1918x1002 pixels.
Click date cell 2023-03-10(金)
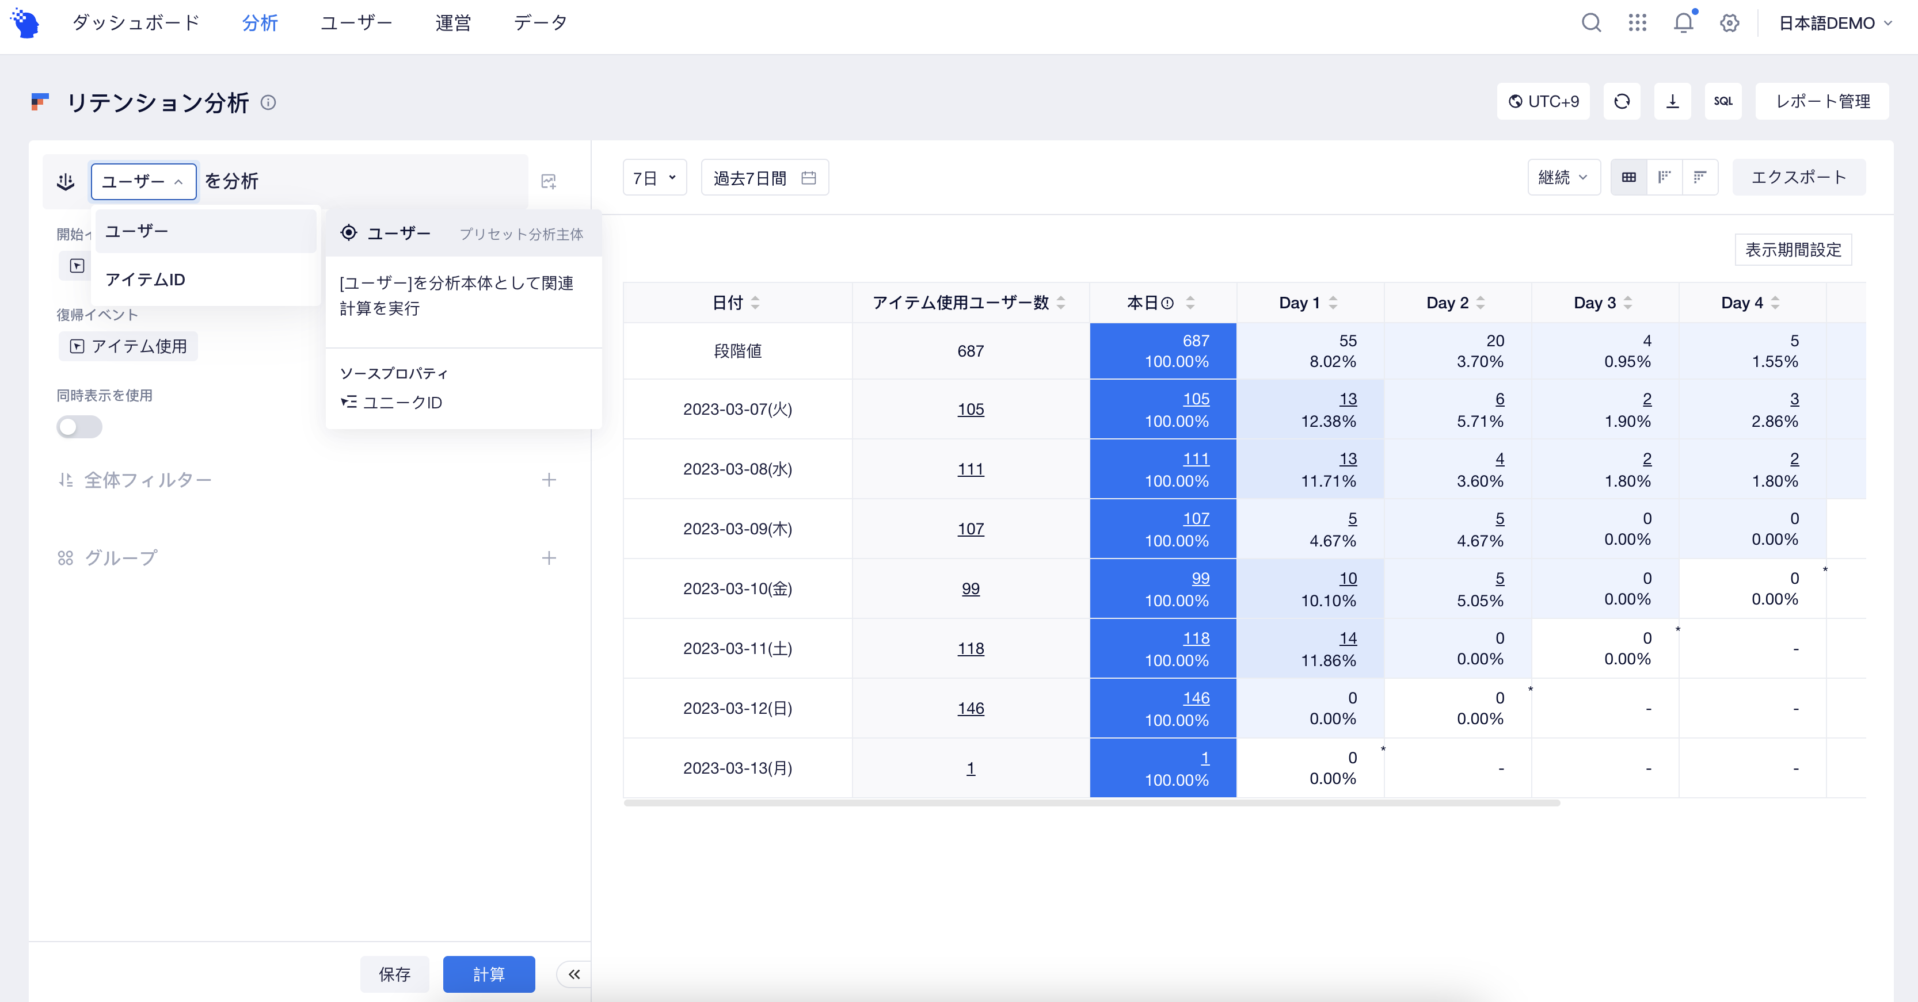737,589
